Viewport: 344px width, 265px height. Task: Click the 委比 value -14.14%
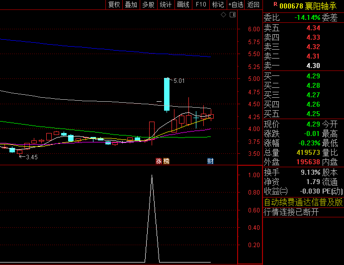[307, 17]
